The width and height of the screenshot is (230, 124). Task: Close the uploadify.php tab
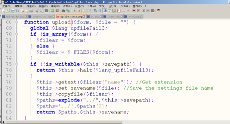pos(26,16)
